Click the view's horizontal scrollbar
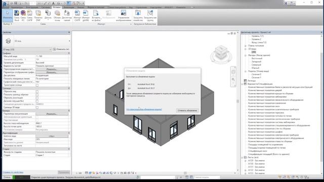The height and width of the screenshot is (182, 324). click(x=185, y=173)
